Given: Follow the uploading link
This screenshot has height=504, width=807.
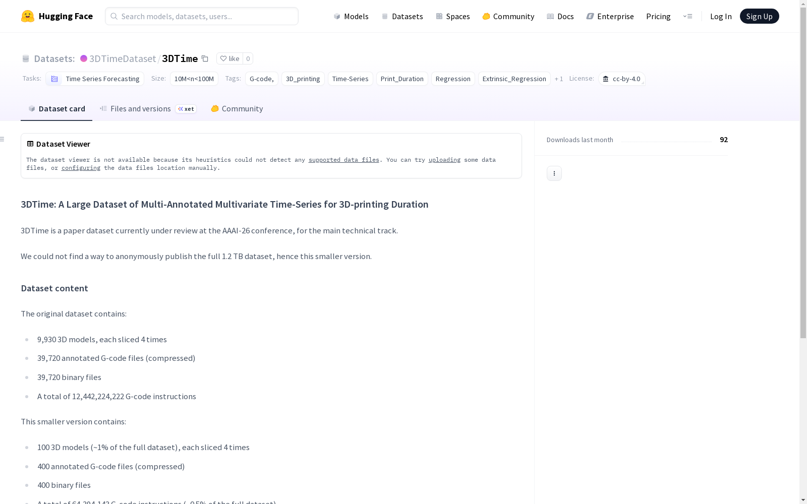Looking at the screenshot, I should pyautogui.click(x=444, y=160).
